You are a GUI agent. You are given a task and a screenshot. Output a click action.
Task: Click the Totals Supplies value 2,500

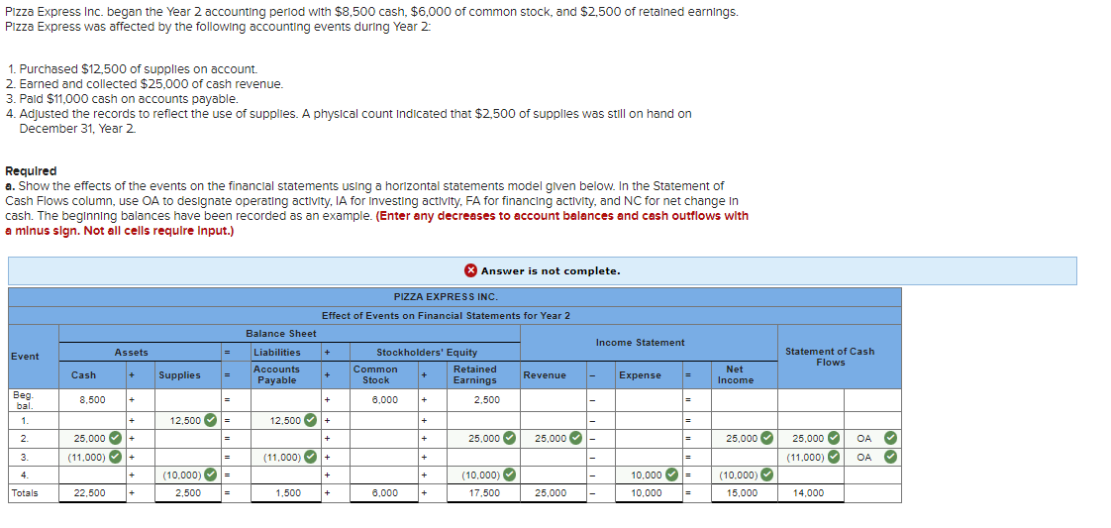(189, 492)
